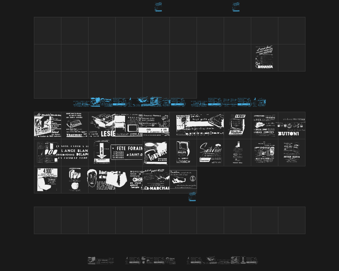This screenshot has width=339, height=271.
Task: Select the bottle ad next to Potez
Action: tap(237, 152)
